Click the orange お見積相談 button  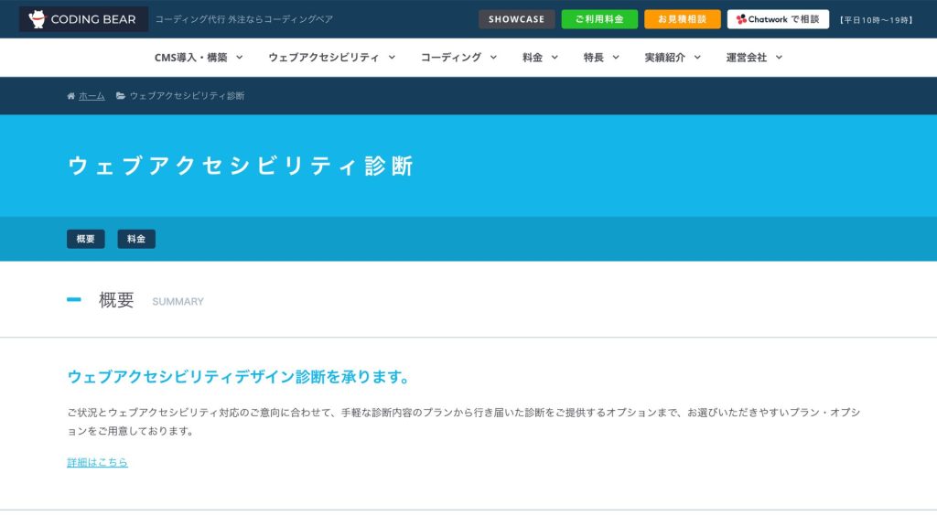682,19
